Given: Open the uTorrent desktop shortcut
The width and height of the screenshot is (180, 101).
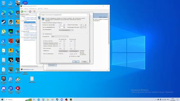Looking at the screenshot, I should [x=3, y=32].
